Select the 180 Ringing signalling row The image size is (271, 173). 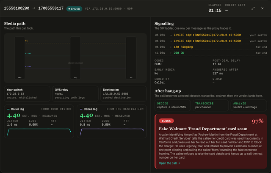click(x=211, y=47)
